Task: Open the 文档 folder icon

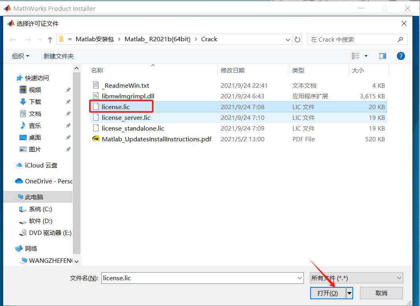Action: [23, 114]
